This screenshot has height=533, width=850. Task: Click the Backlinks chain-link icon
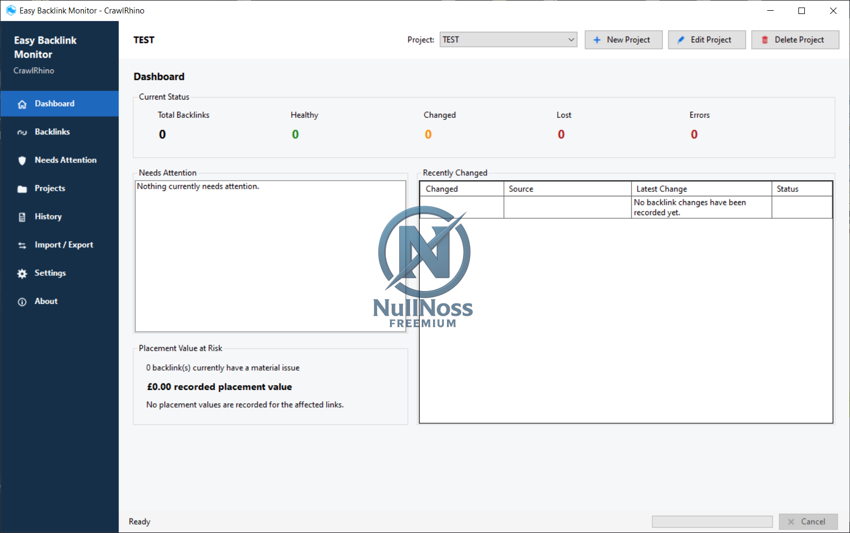click(22, 132)
